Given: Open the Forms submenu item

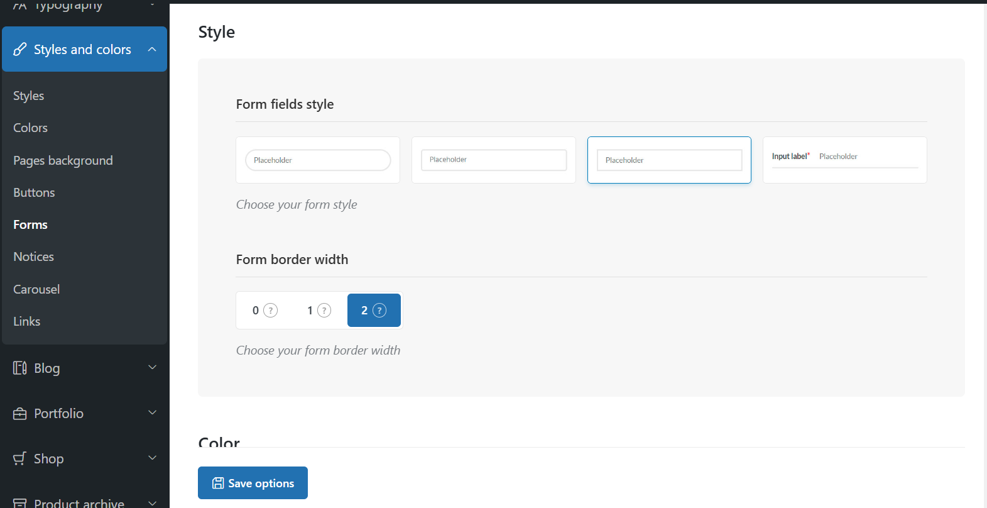Looking at the screenshot, I should click(30, 224).
